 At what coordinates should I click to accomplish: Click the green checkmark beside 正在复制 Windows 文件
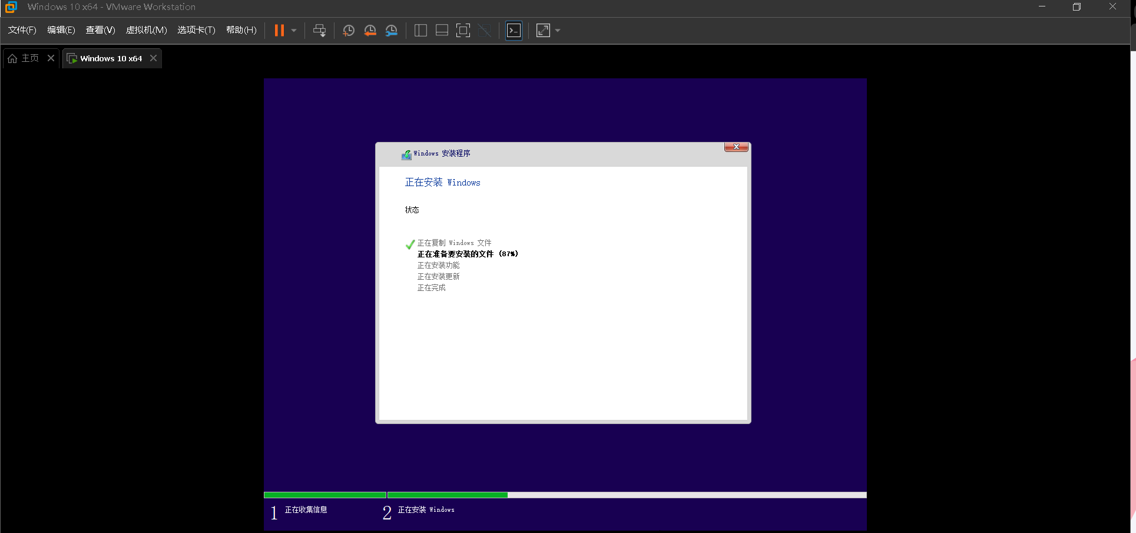coord(410,244)
